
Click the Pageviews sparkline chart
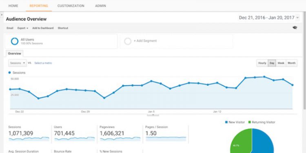pos(120,139)
